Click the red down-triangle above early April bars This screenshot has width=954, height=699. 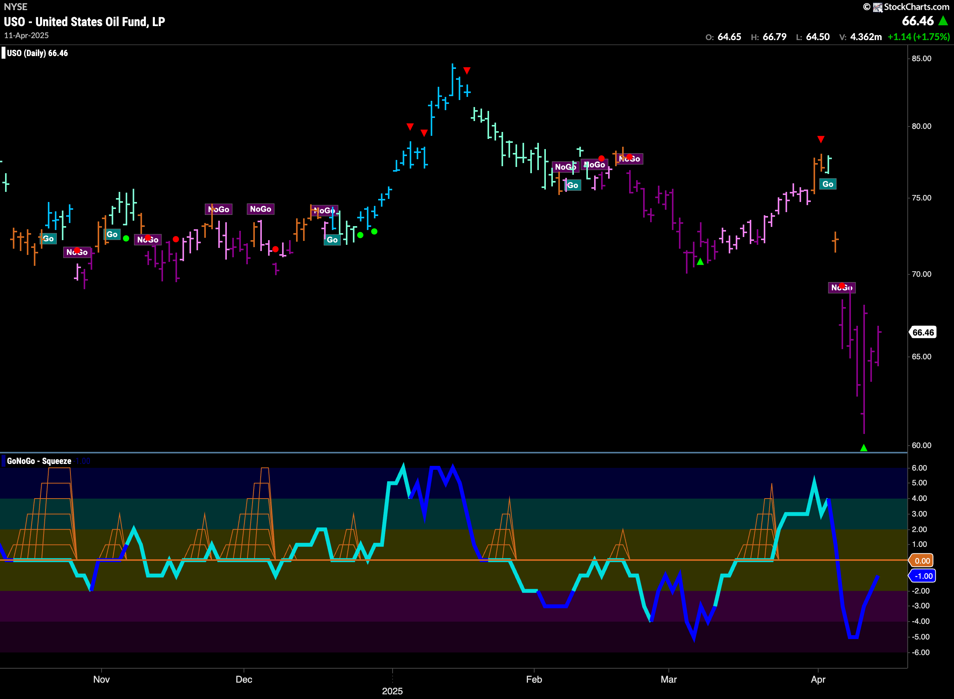[821, 139]
